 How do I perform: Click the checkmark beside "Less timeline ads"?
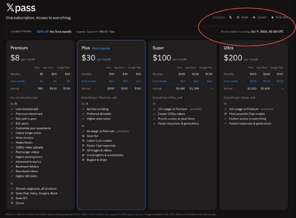[x=12, y=109]
